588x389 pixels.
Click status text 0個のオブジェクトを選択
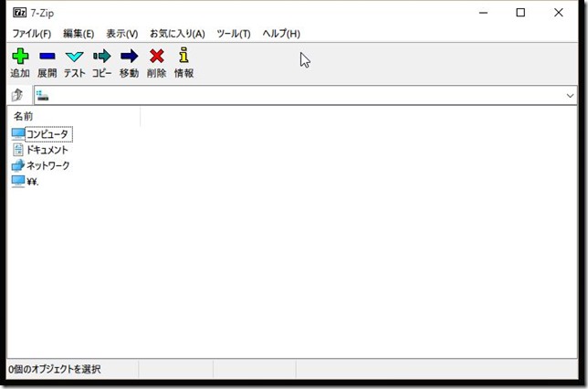tap(55, 370)
